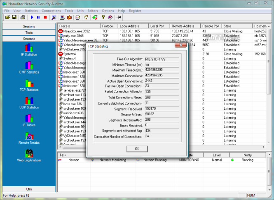Confirm TCP Statistics dialog with OK

(137, 149)
